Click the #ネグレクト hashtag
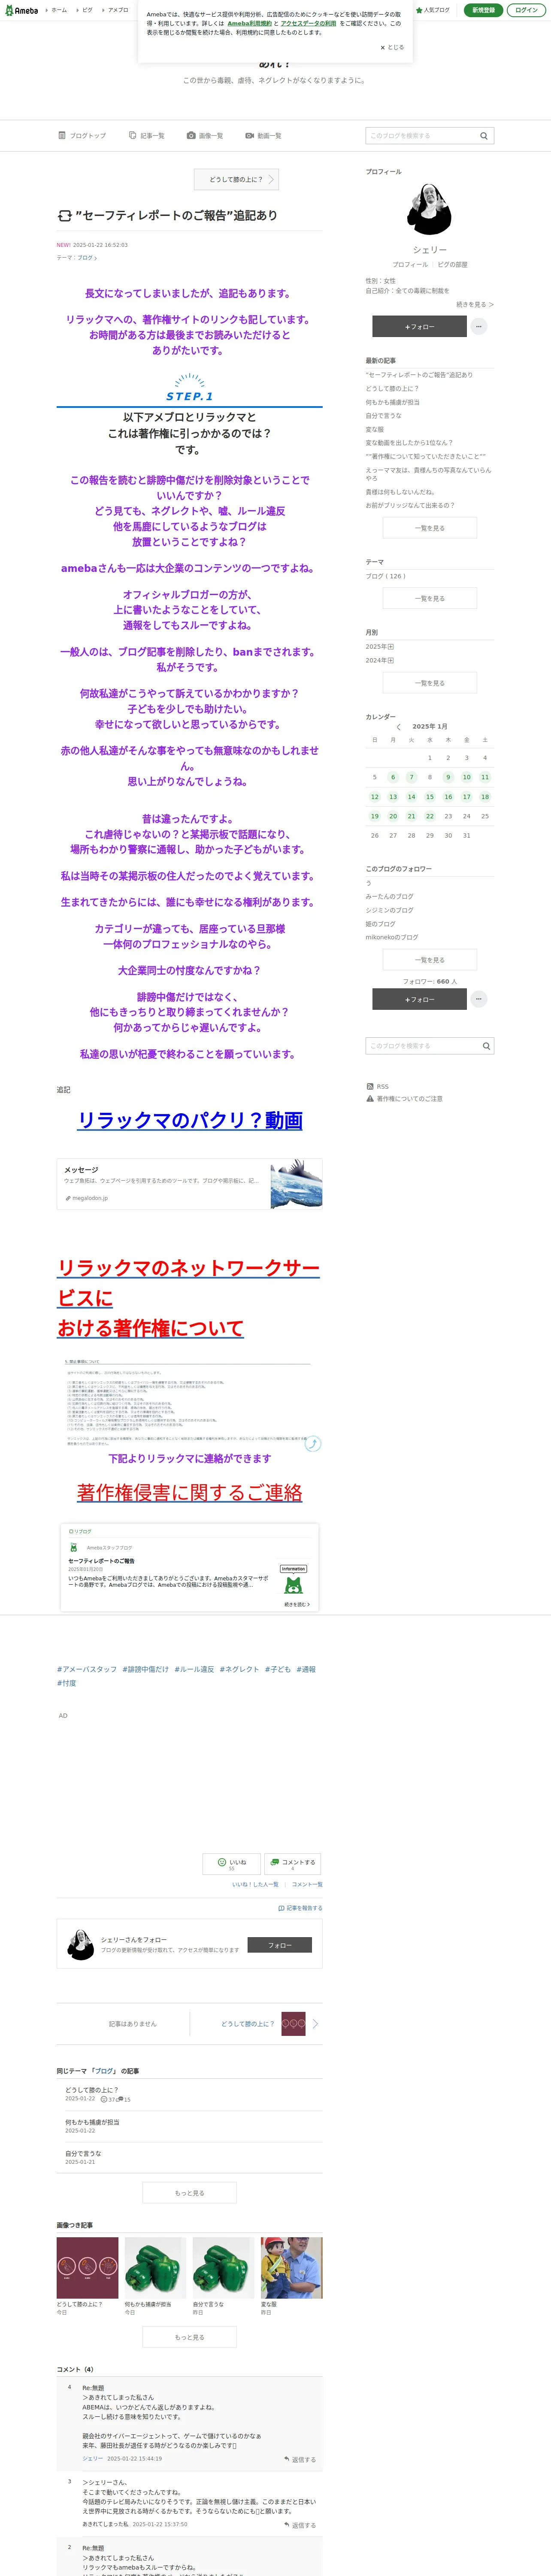 tap(239, 1669)
